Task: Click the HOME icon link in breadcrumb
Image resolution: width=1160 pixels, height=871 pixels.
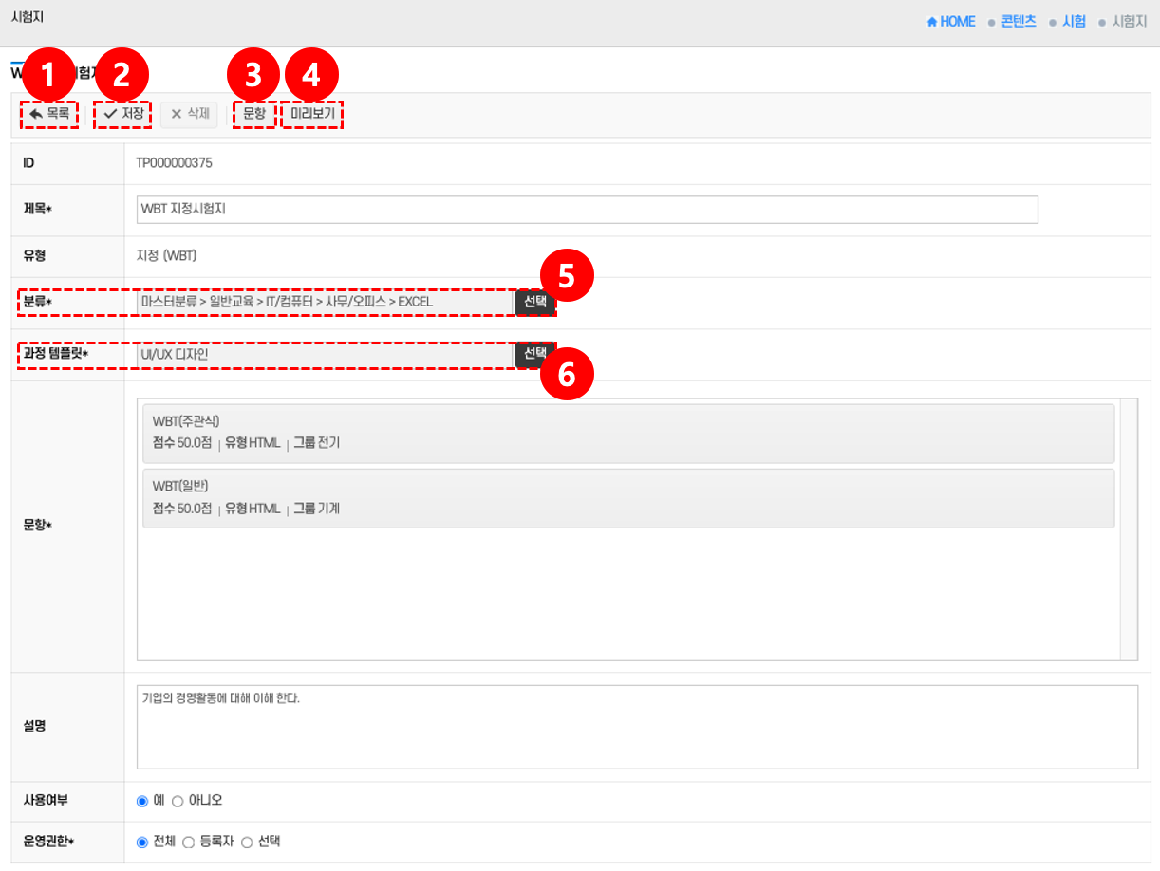Action: [x=950, y=22]
